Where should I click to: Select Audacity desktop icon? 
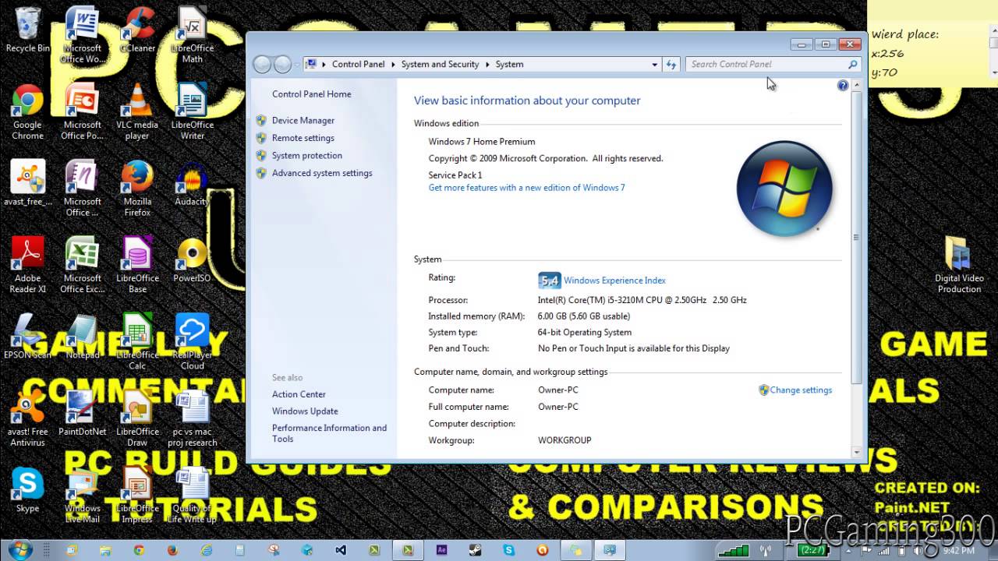click(192, 184)
